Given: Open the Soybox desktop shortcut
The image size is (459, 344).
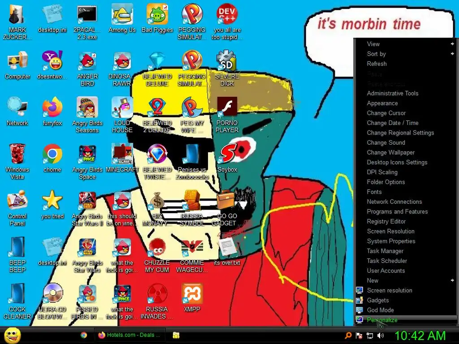Looking at the screenshot, I should (x=227, y=158).
